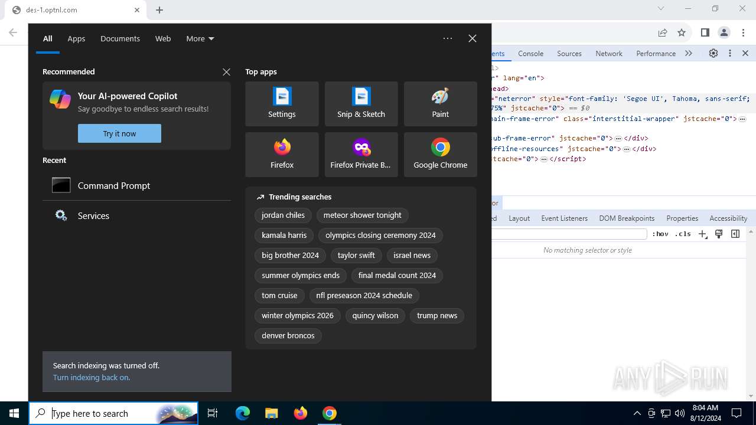The height and width of the screenshot is (425, 756).
Task: Launch Snip & Sketch from Top apps
Action: click(361, 104)
